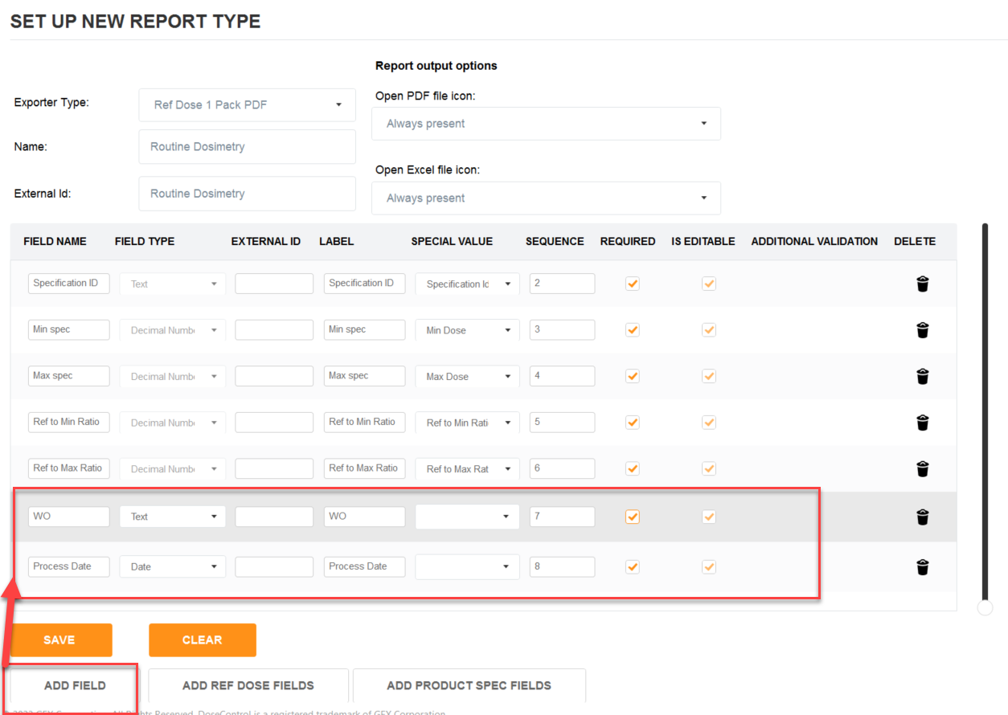Click Label input containing WO
Screen dimensions: 1008x715
365,517
